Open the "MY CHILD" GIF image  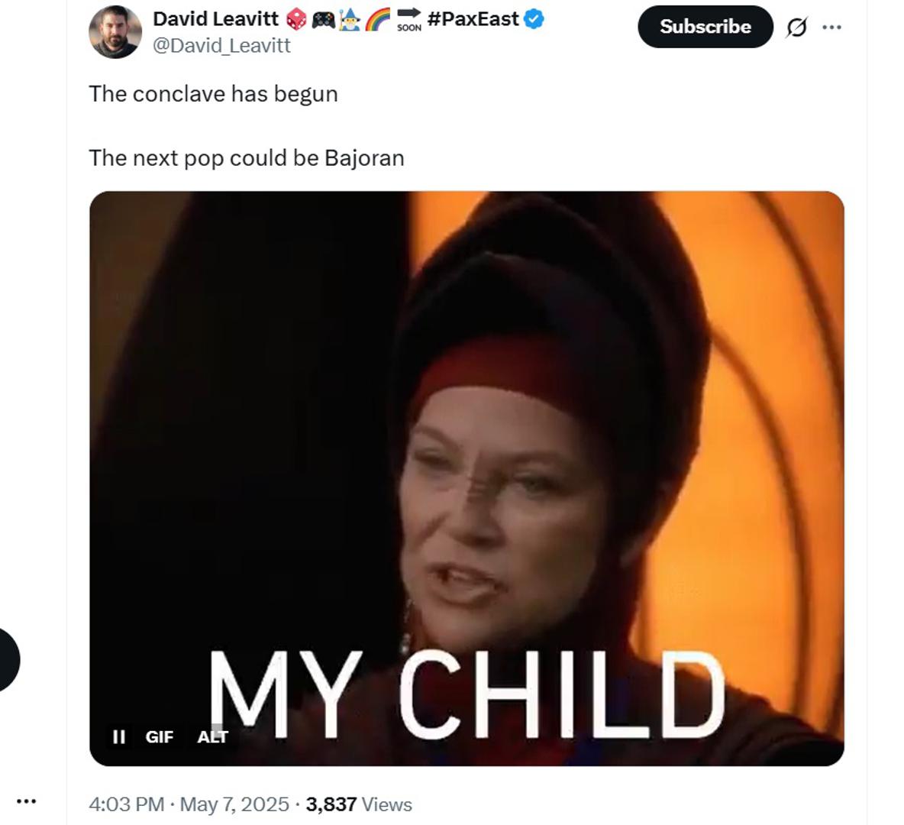466,458
